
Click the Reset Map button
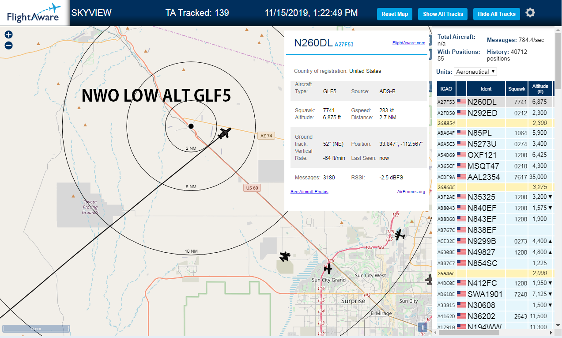395,14
